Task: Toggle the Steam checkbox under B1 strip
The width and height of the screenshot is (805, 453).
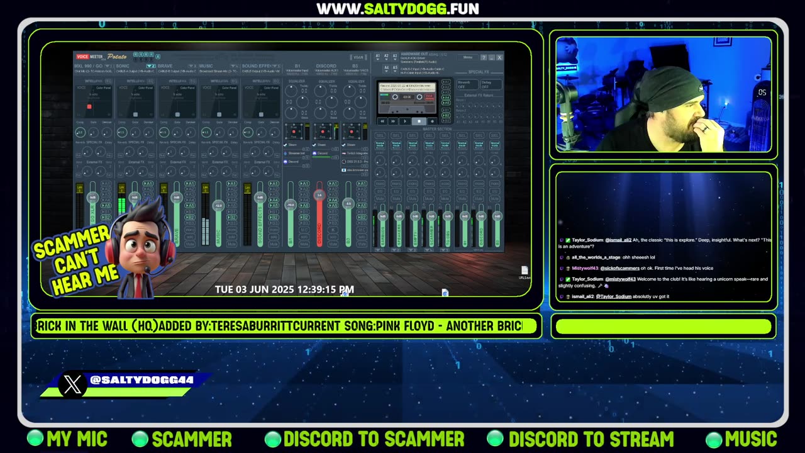Action: (285, 145)
